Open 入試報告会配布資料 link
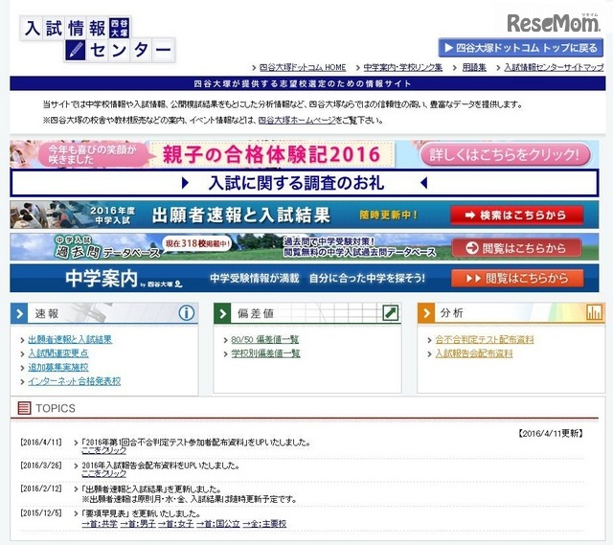 point(474,353)
